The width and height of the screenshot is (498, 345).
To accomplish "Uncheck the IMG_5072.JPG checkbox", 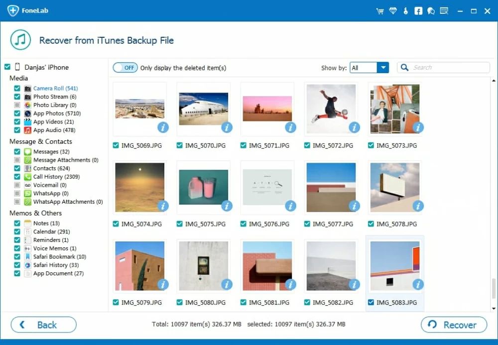I will [x=307, y=145].
